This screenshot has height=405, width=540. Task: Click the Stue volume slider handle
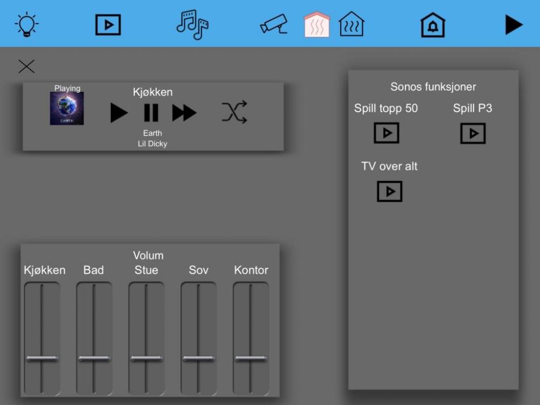[x=146, y=359]
